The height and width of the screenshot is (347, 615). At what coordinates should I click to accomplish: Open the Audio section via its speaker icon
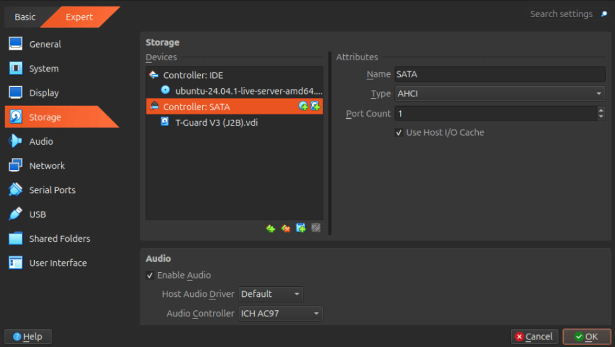16,141
